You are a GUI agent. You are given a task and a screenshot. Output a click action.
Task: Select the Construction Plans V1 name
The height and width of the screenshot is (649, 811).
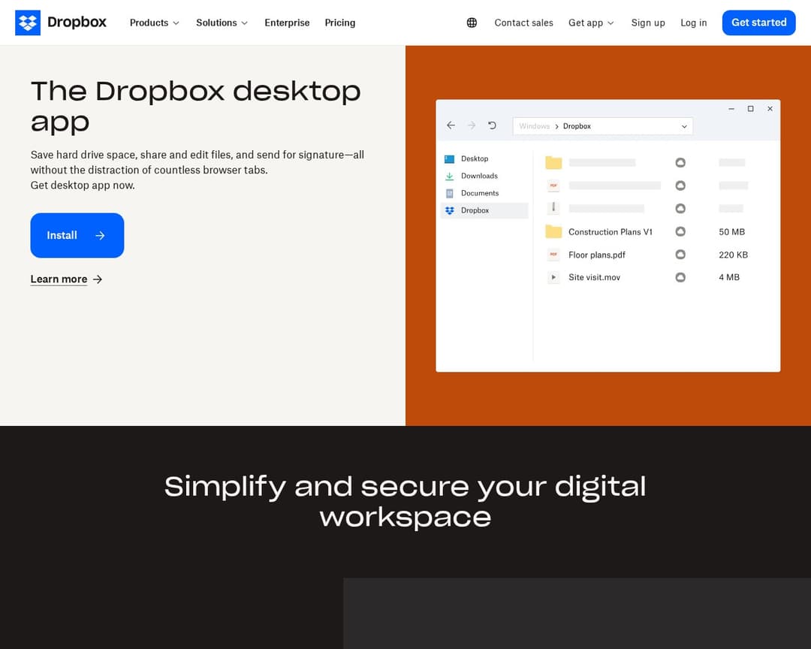pos(611,232)
